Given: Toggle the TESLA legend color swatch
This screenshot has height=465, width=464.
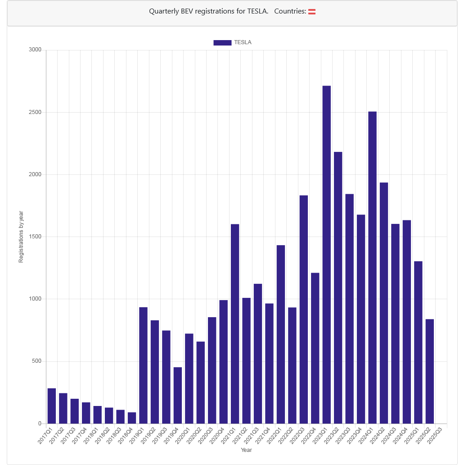Looking at the screenshot, I should pos(222,42).
